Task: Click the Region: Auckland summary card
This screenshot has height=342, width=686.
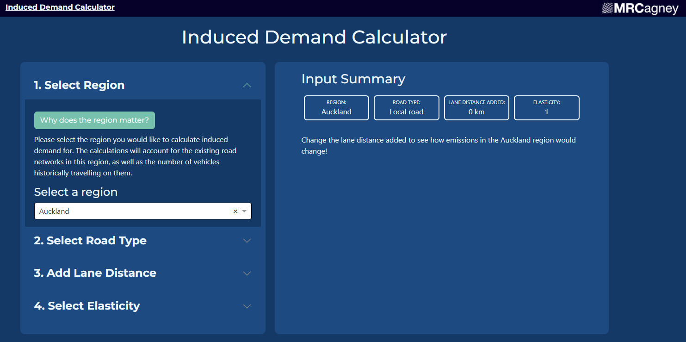Action: tap(336, 108)
